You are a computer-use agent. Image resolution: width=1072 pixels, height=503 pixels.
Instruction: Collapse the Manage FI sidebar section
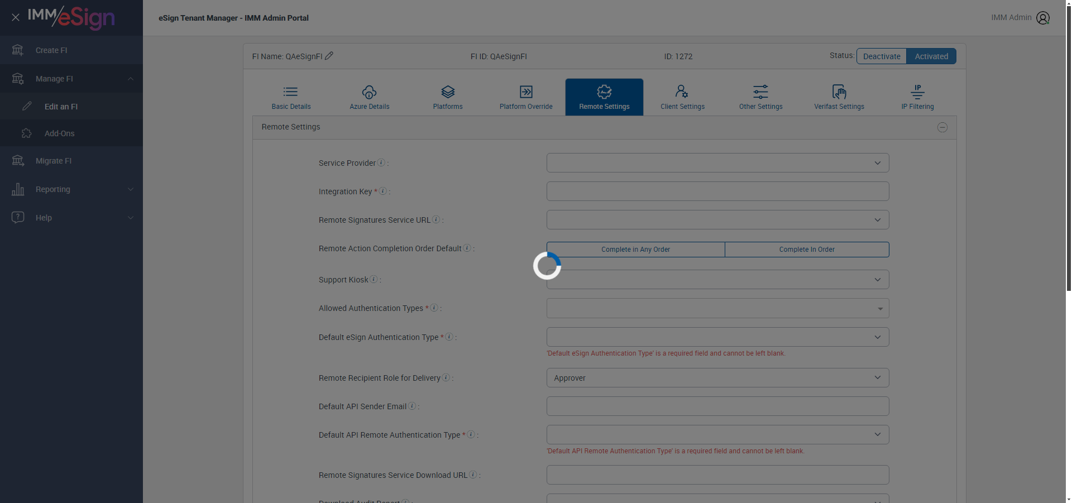[x=131, y=79]
